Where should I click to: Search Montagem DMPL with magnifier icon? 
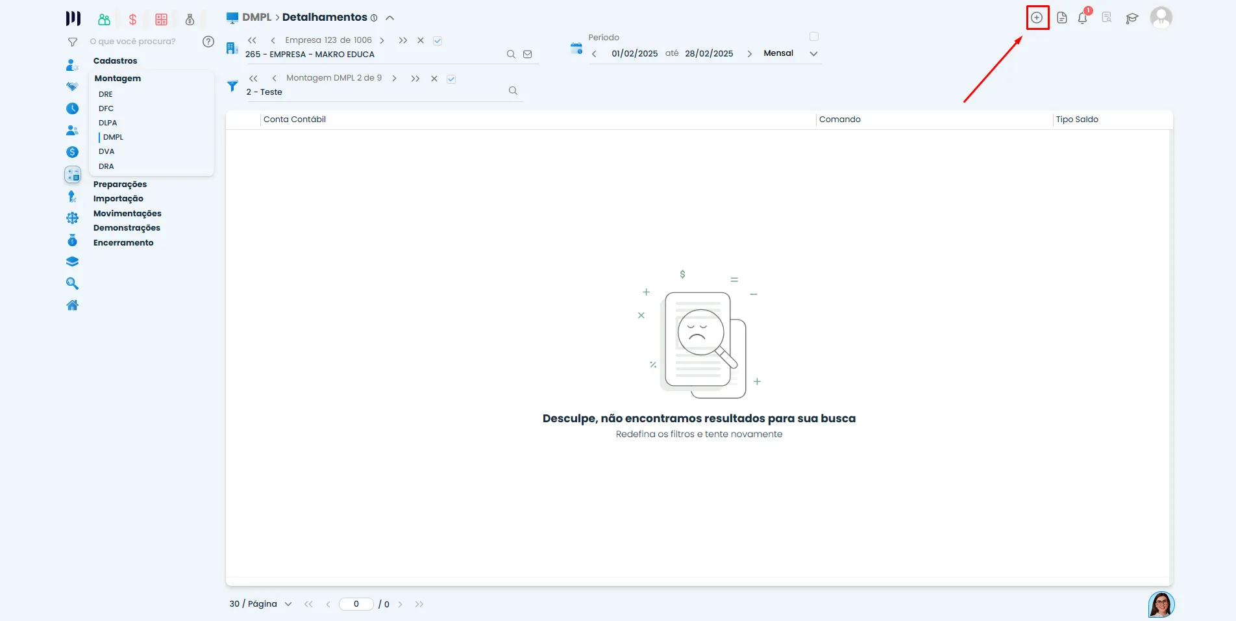513,91
